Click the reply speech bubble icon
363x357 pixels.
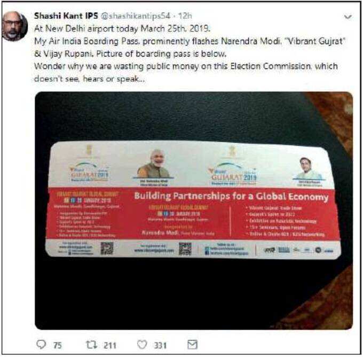point(41,345)
